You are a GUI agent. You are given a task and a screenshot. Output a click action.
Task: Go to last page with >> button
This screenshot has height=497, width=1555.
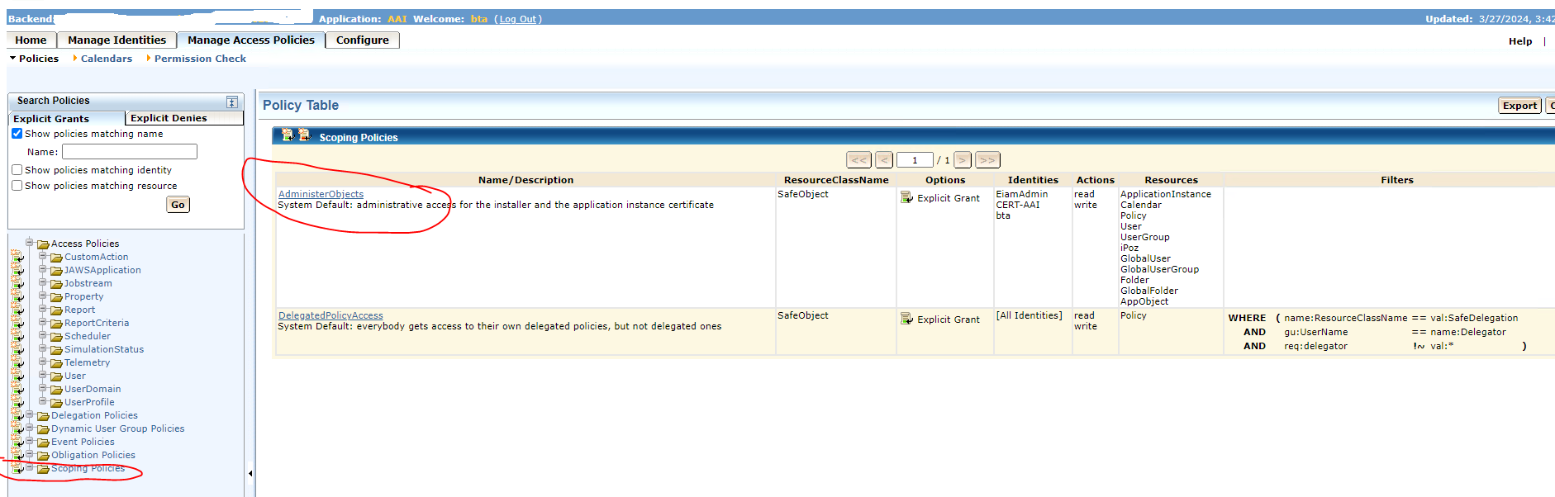click(987, 160)
